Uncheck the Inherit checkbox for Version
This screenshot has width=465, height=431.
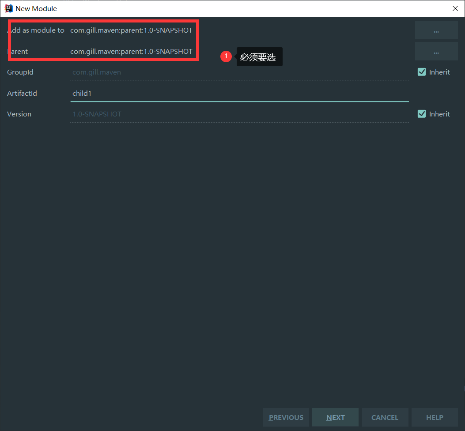pos(422,114)
